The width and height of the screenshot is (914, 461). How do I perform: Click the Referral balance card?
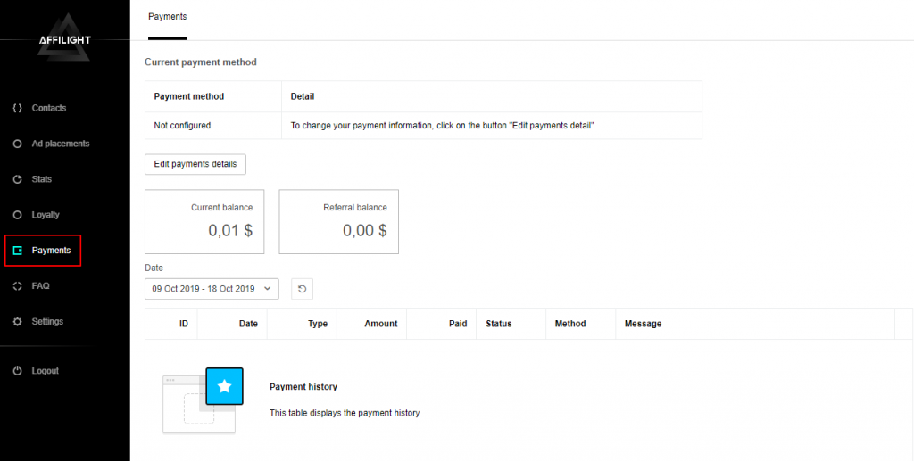pyautogui.click(x=338, y=221)
